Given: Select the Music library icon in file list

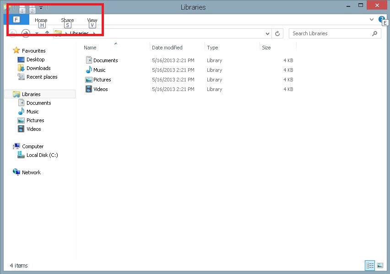Looking at the screenshot, I should tap(89, 70).
